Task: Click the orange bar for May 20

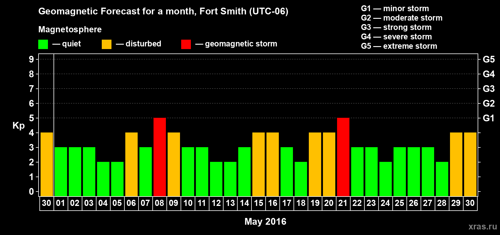Action: click(x=329, y=164)
